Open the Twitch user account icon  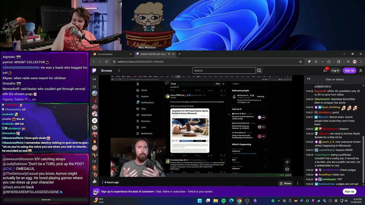click(361, 71)
